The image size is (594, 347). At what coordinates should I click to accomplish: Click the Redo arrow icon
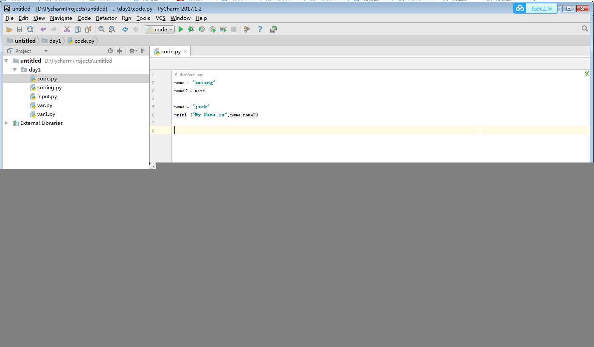(54, 29)
